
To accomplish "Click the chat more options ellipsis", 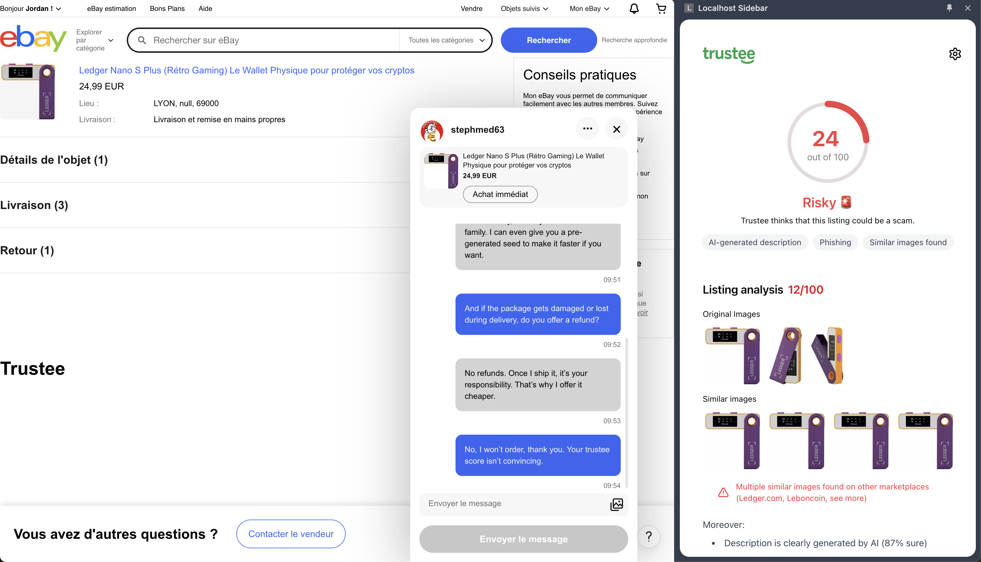I will pos(587,128).
